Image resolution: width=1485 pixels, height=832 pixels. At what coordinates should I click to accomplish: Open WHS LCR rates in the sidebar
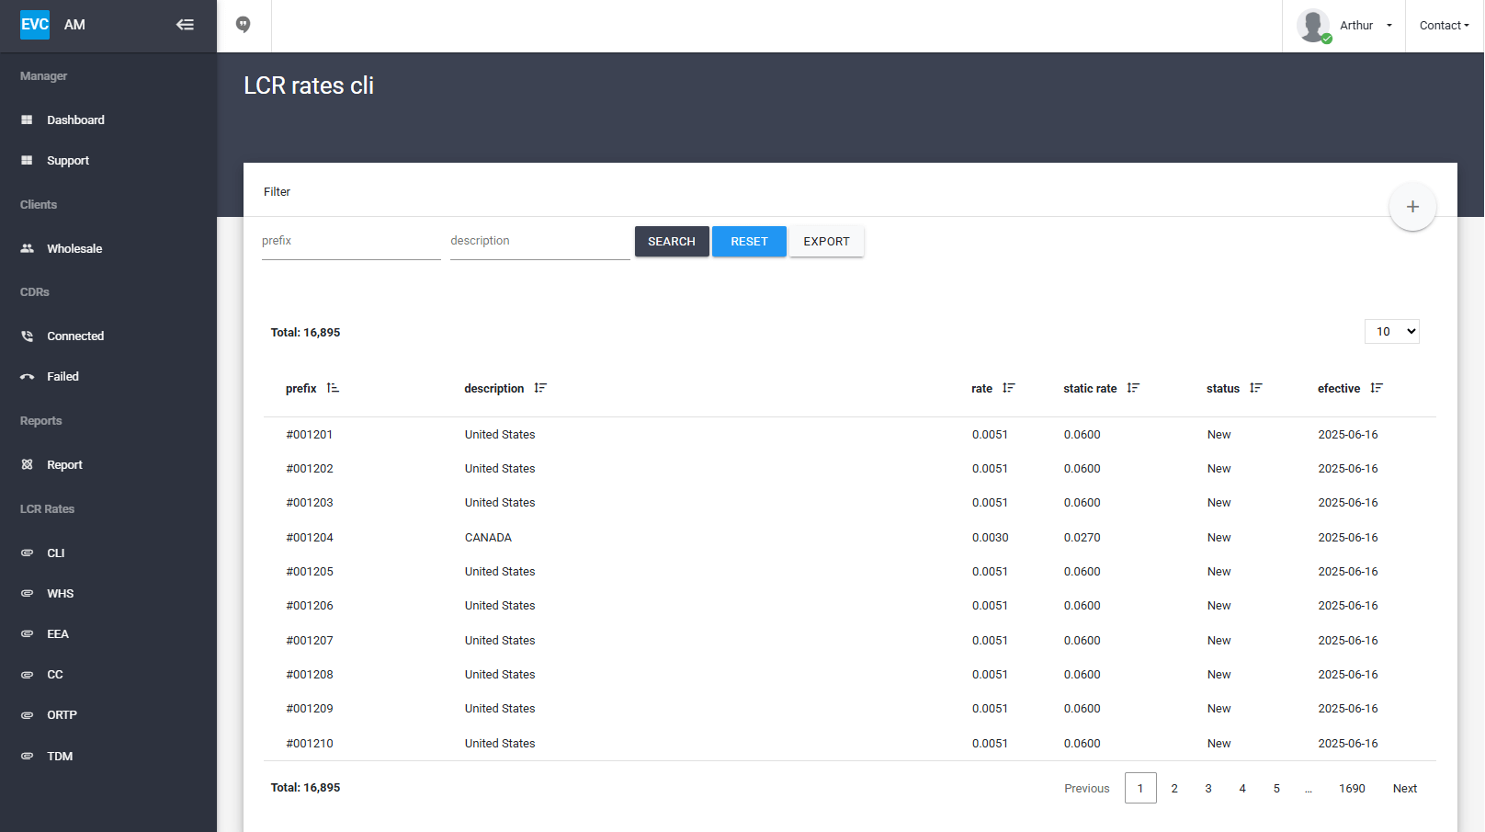(60, 593)
